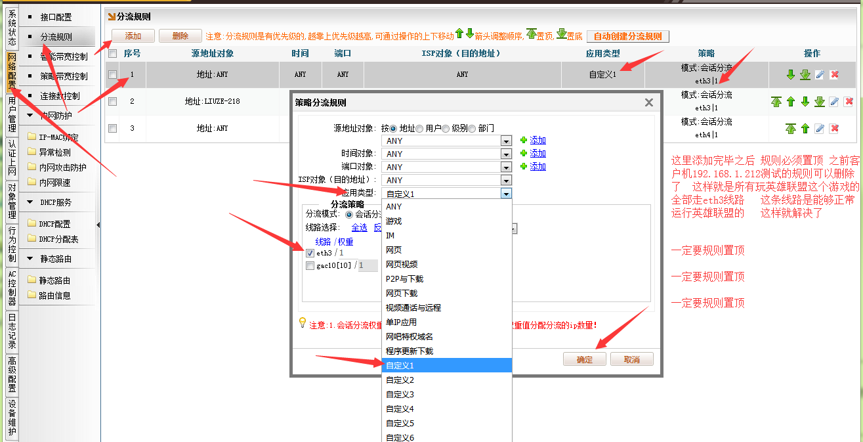The height and width of the screenshot is (442, 863).
Task: Collapse the DHCP服务 sidebar section
Action: tap(30, 202)
